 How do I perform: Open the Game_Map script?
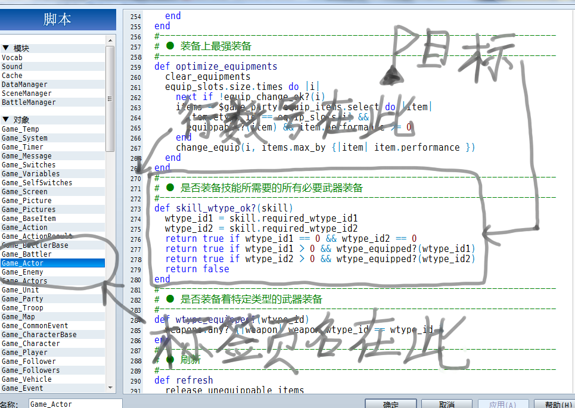(52, 317)
